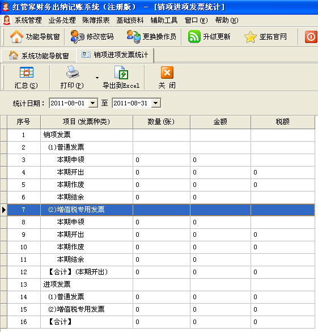This screenshot has height=332, width=318.
Task: Click the 金额 column header
Action: [221, 122]
